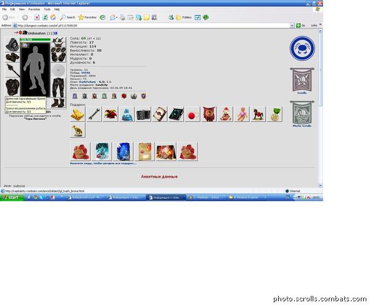Click the three rings equipment slot
This screenshot has height=305, width=370.
coord(59,50)
